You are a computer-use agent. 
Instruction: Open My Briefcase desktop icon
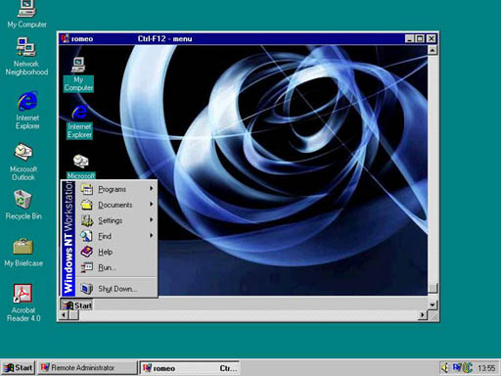(x=23, y=253)
